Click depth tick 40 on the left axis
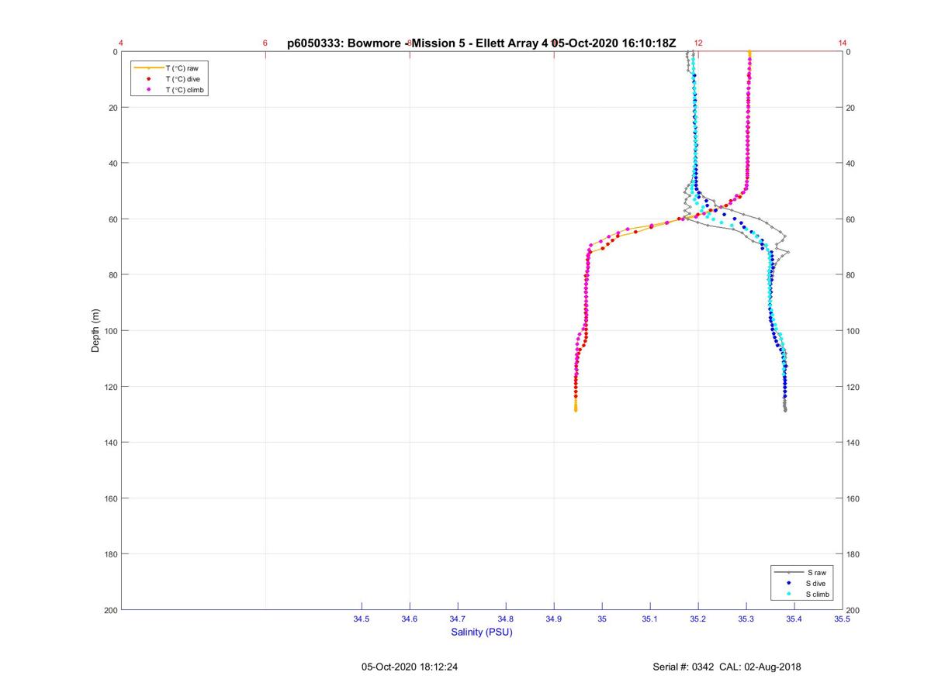Image resolution: width=931 pixels, height=686 pixels. pos(112,164)
